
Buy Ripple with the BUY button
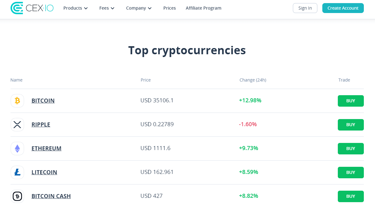point(351,125)
